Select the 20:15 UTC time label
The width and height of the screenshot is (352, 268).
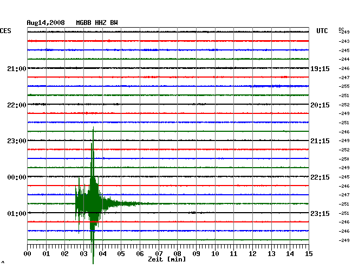click(x=320, y=105)
